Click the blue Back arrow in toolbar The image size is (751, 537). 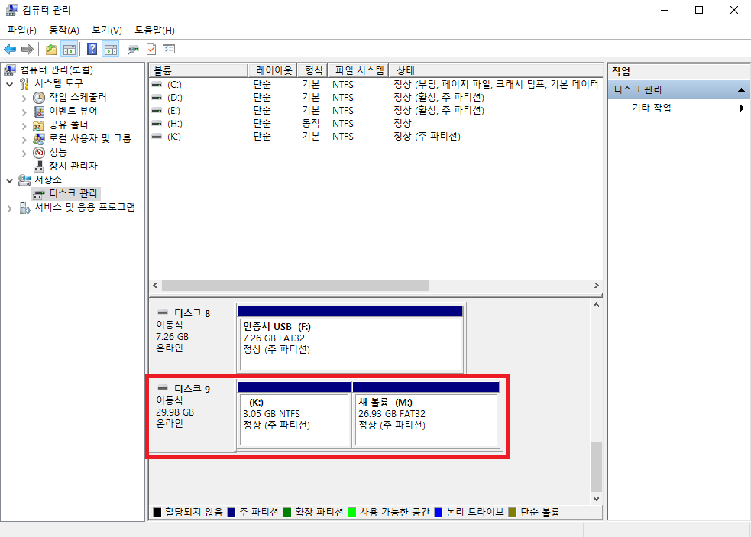pyautogui.click(x=10, y=49)
